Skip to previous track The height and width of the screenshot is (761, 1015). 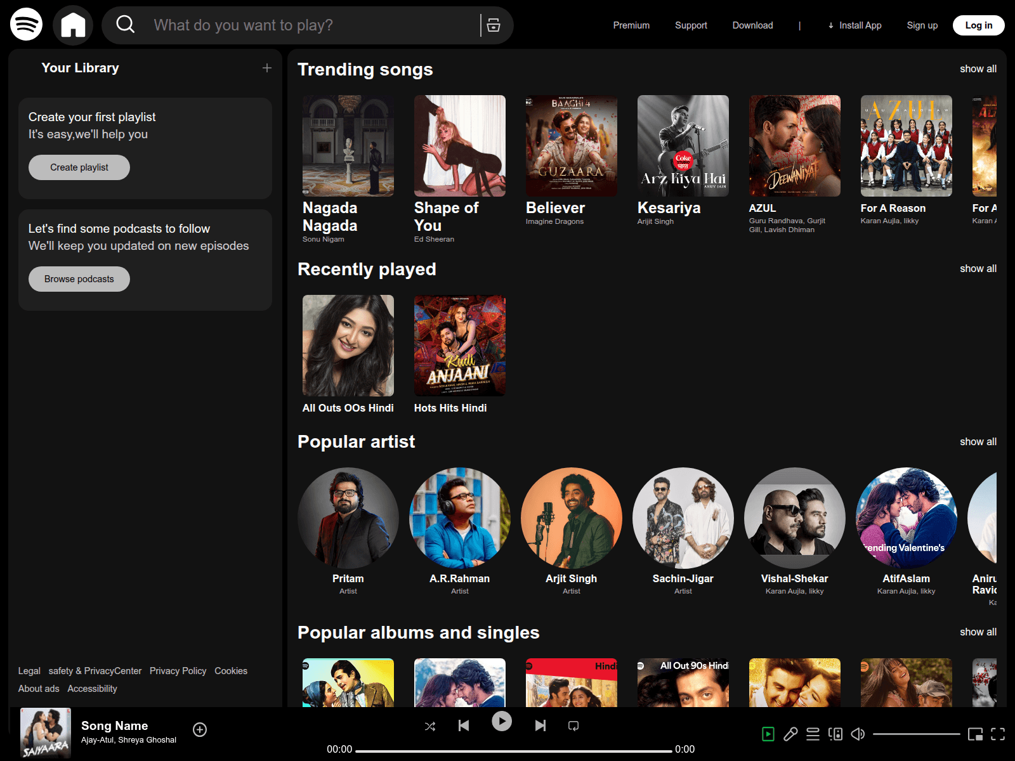coord(464,725)
